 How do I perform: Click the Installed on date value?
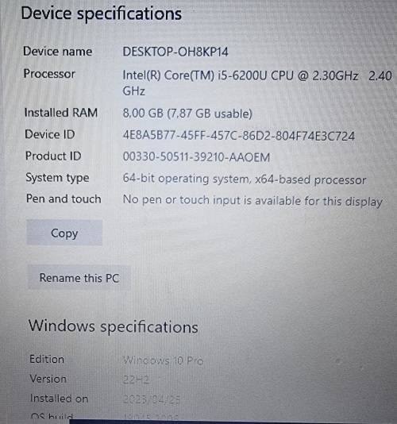(152, 399)
